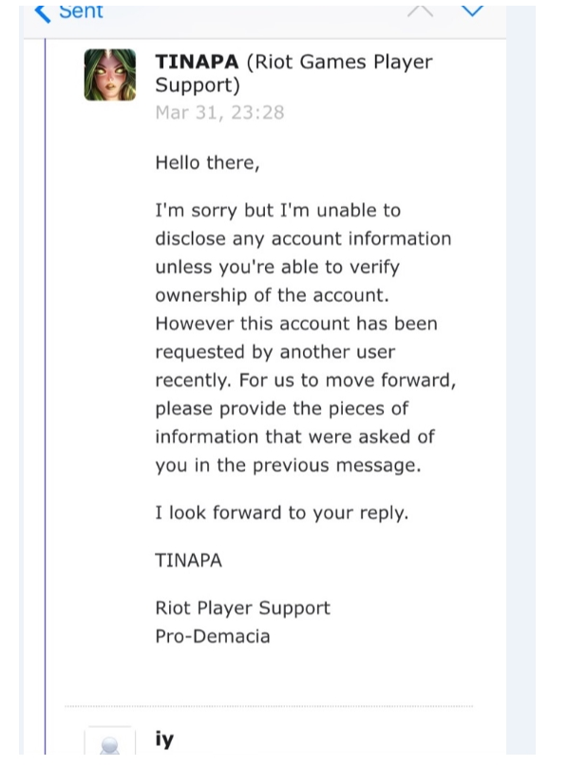Click the TINAPA signature name

click(188, 560)
